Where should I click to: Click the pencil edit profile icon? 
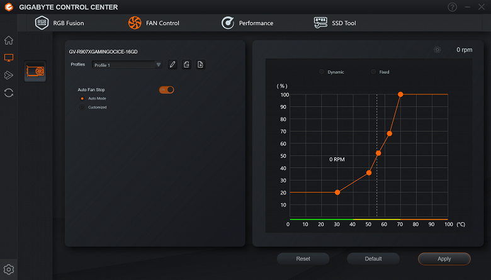pyautogui.click(x=172, y=65)
